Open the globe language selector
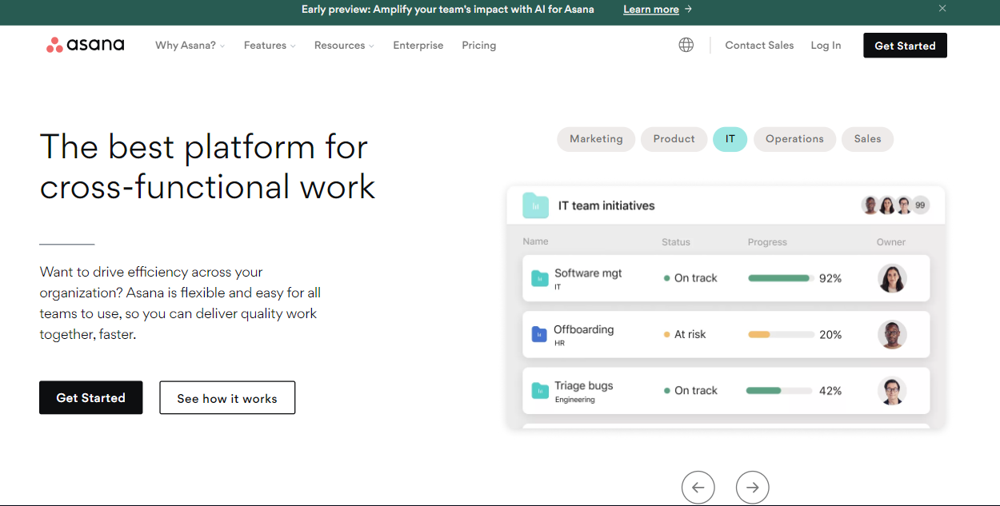 tap(686, 46)
